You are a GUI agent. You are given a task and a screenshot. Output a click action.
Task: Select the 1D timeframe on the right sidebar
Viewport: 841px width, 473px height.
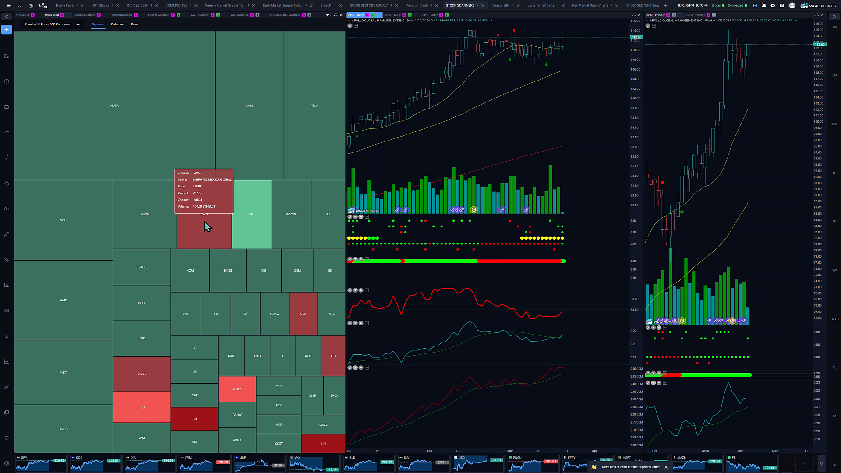pos(834,222)
